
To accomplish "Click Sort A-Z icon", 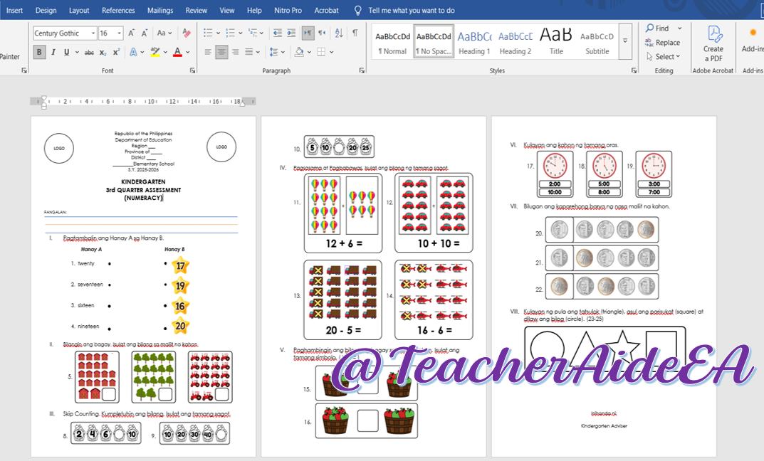I will (x=339, y=33).
